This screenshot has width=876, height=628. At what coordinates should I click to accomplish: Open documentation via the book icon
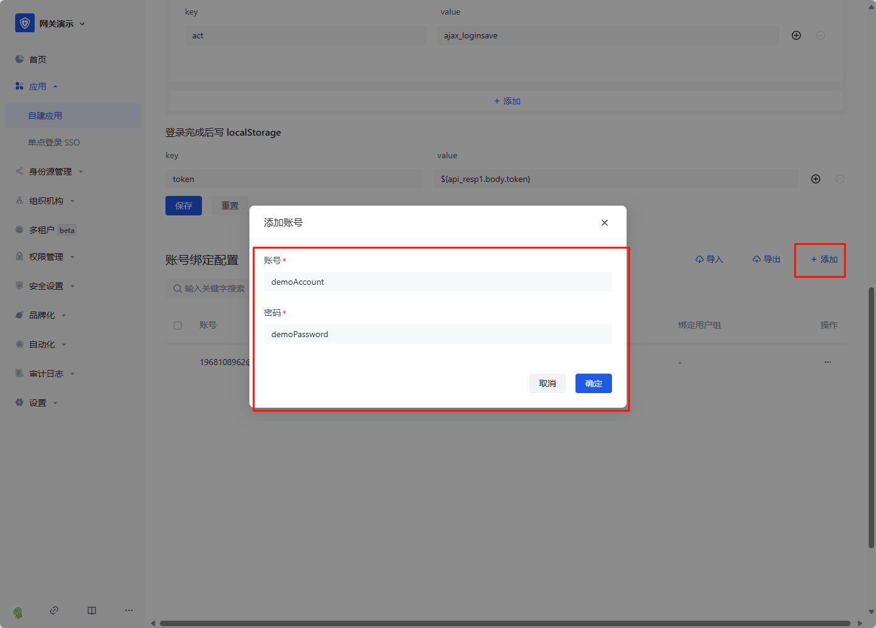[92, 610]
